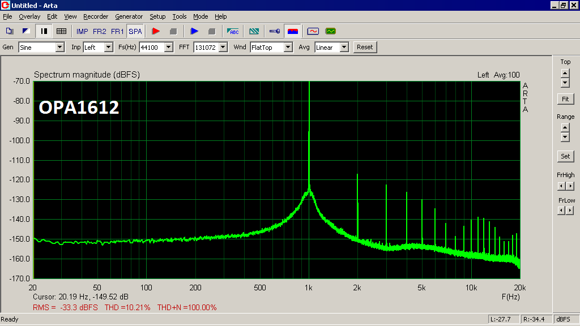
Task: Click the FrLow left arrow
Action: coord(561,211)
